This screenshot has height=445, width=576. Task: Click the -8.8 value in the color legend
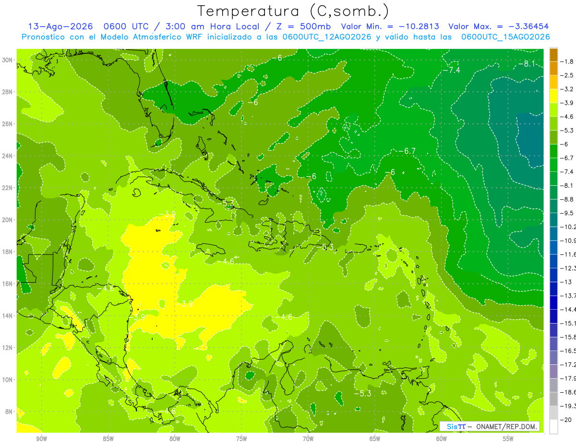(568, 199)
